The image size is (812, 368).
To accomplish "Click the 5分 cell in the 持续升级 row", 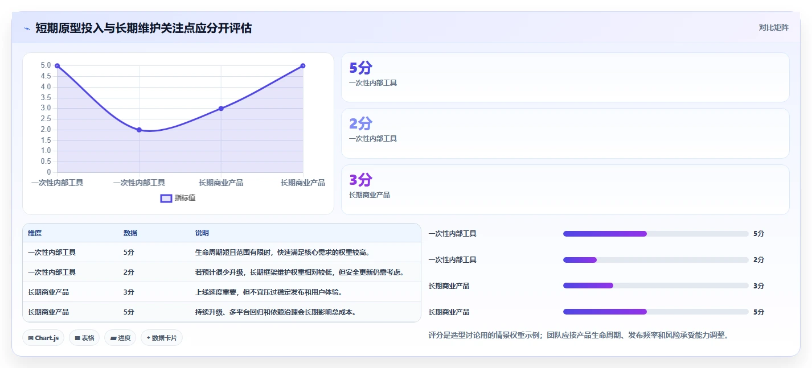I will 129,312.
